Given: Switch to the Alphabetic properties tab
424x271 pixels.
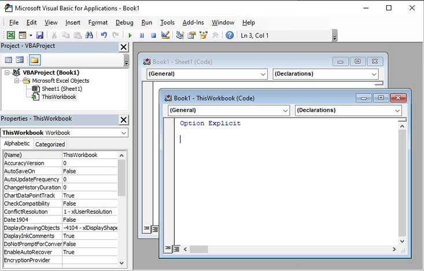Looking at the screenshot, I should 17,143.
